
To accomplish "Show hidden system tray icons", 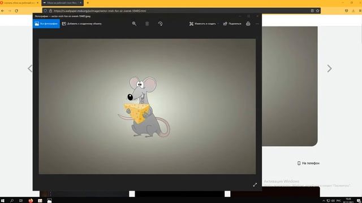I will (324, 201).
